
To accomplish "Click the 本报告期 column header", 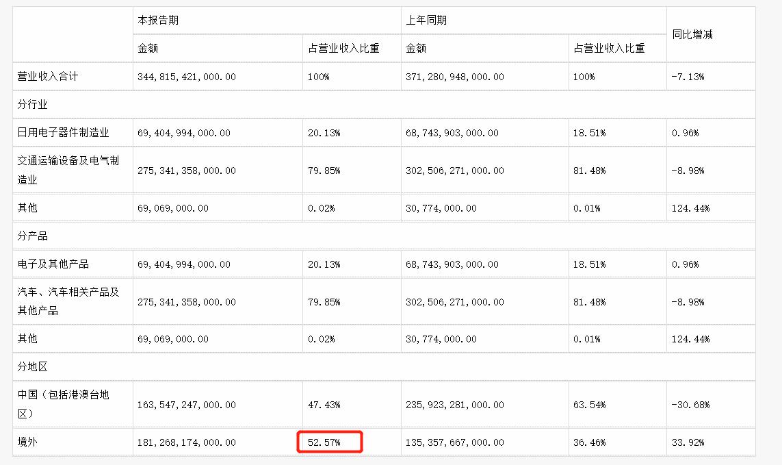I will (x=158, y=20).
